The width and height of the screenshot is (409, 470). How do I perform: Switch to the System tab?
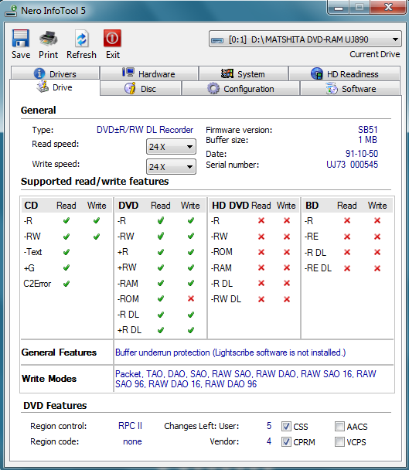(x=244, y=73)
